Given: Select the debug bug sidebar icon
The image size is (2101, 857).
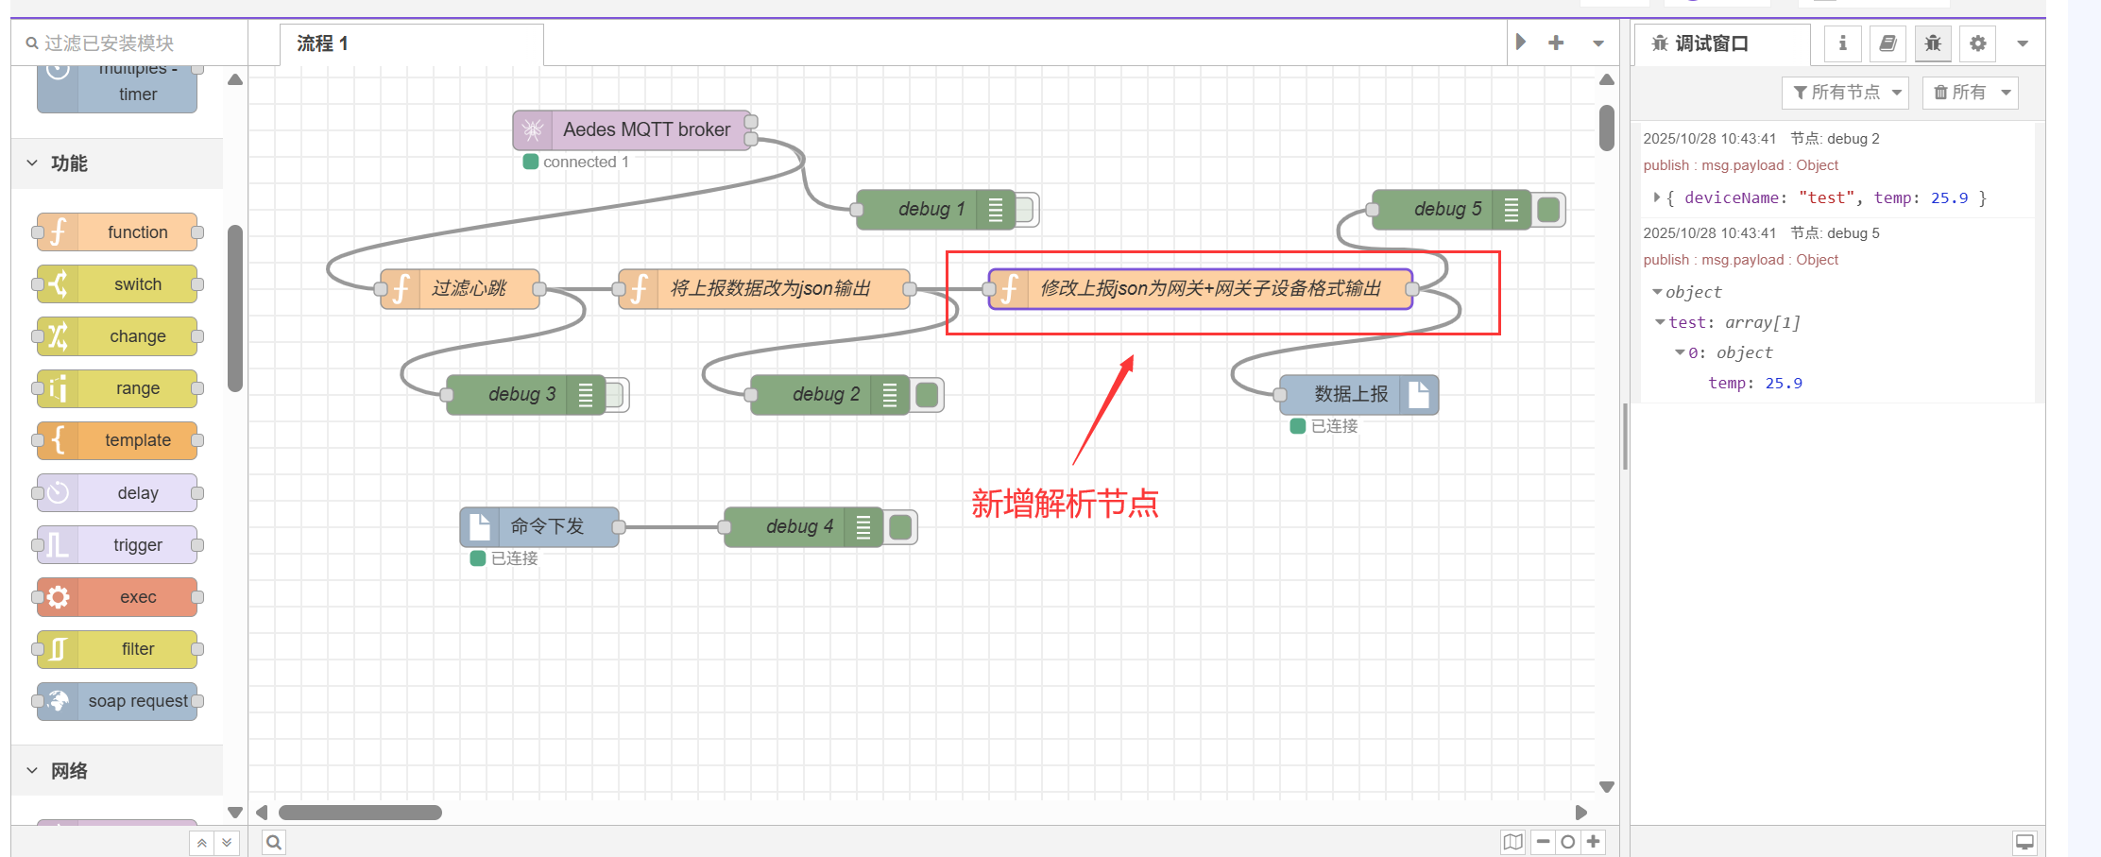Looking at the screenshot, I should click(1933, 43).
